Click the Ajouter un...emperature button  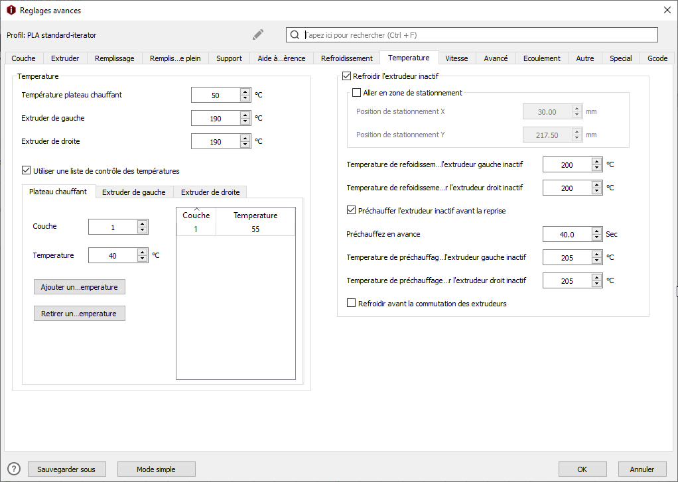[x=80, y=287]
